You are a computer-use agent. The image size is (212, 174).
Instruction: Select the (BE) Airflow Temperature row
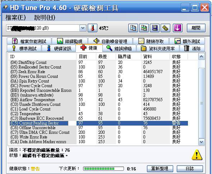[99, 100]
